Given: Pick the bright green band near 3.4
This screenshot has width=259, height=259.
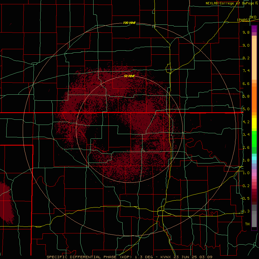Looking at the screenshot, I should pyautogui.click(x=254, y=139).
